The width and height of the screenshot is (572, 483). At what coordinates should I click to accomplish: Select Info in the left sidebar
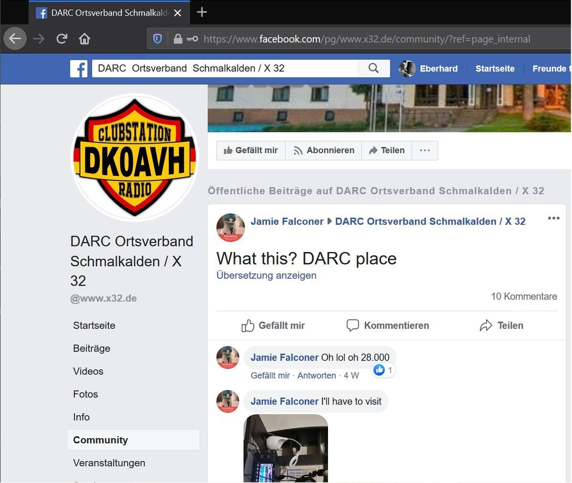tap(81, 417)
